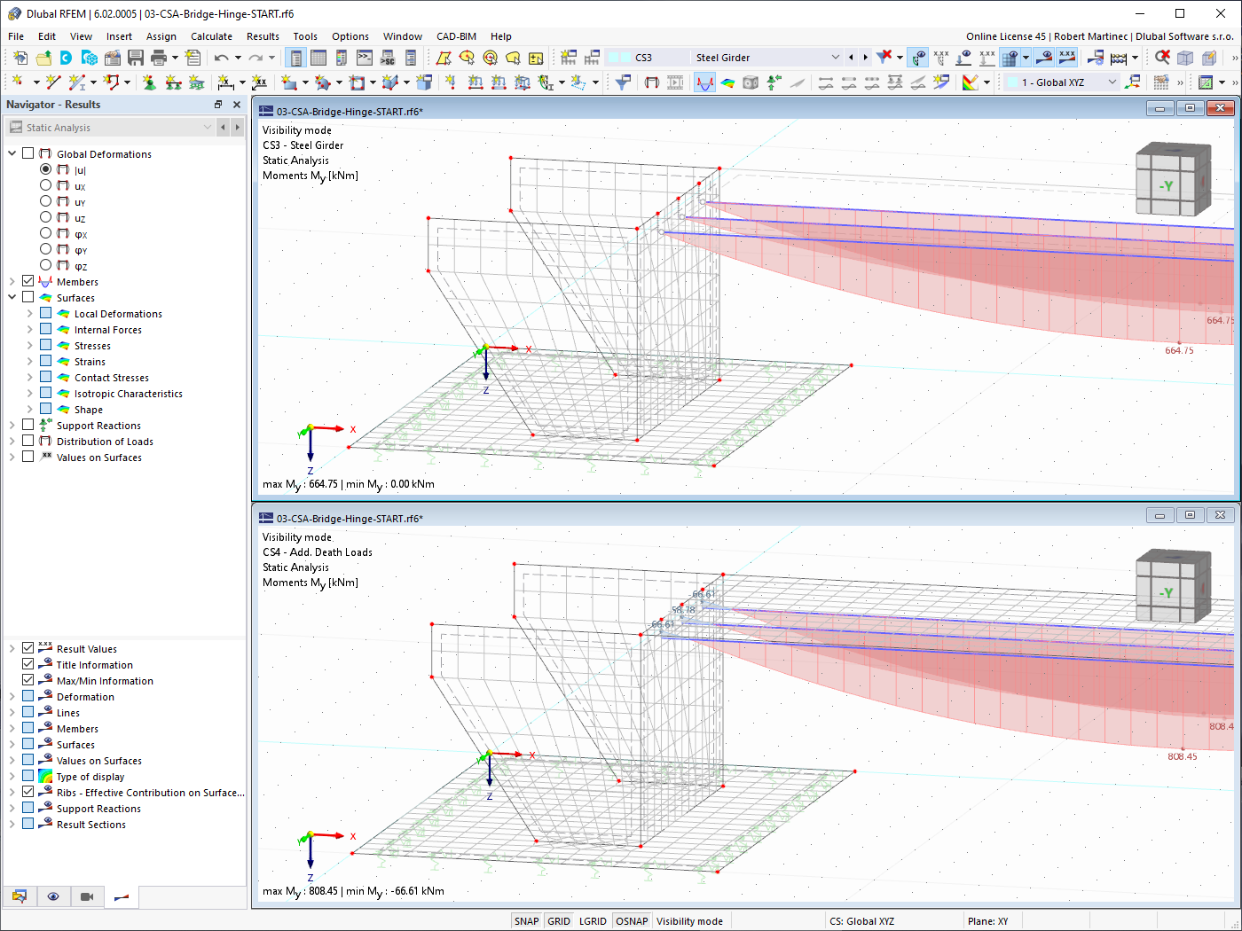Image resolution: width=1242 pixels, height=931 pixels.
Task: Click the Save file icon
Action: click(x=136, y=58)
